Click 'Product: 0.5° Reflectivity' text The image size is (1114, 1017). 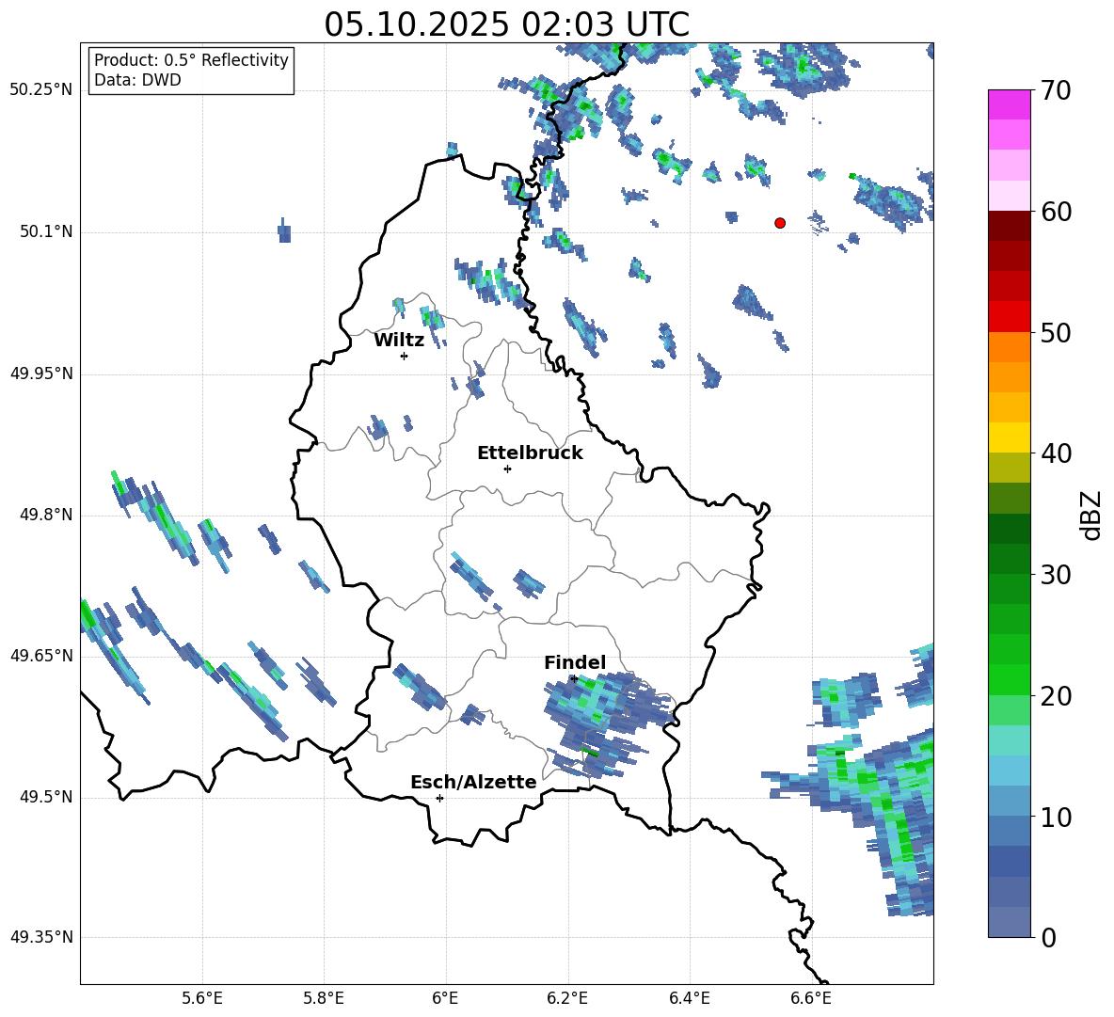click(x=191, y=60)
